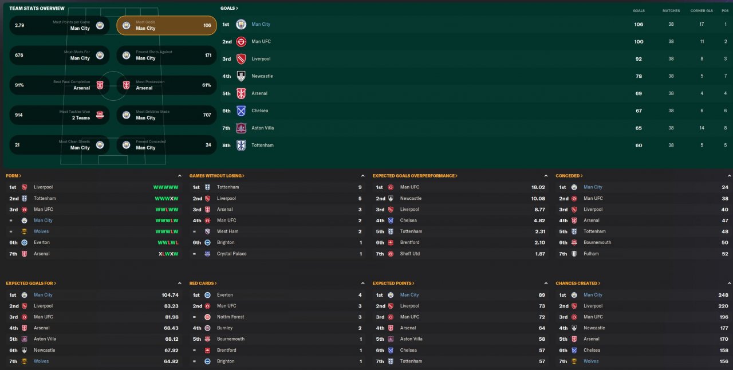Collapse the Conceded panel with its arrow

coord(729,176)
